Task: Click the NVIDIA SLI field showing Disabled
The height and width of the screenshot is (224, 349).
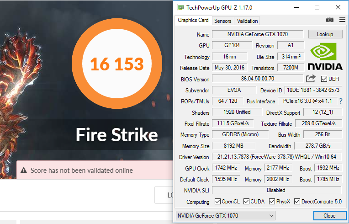Action: (277, 190)
